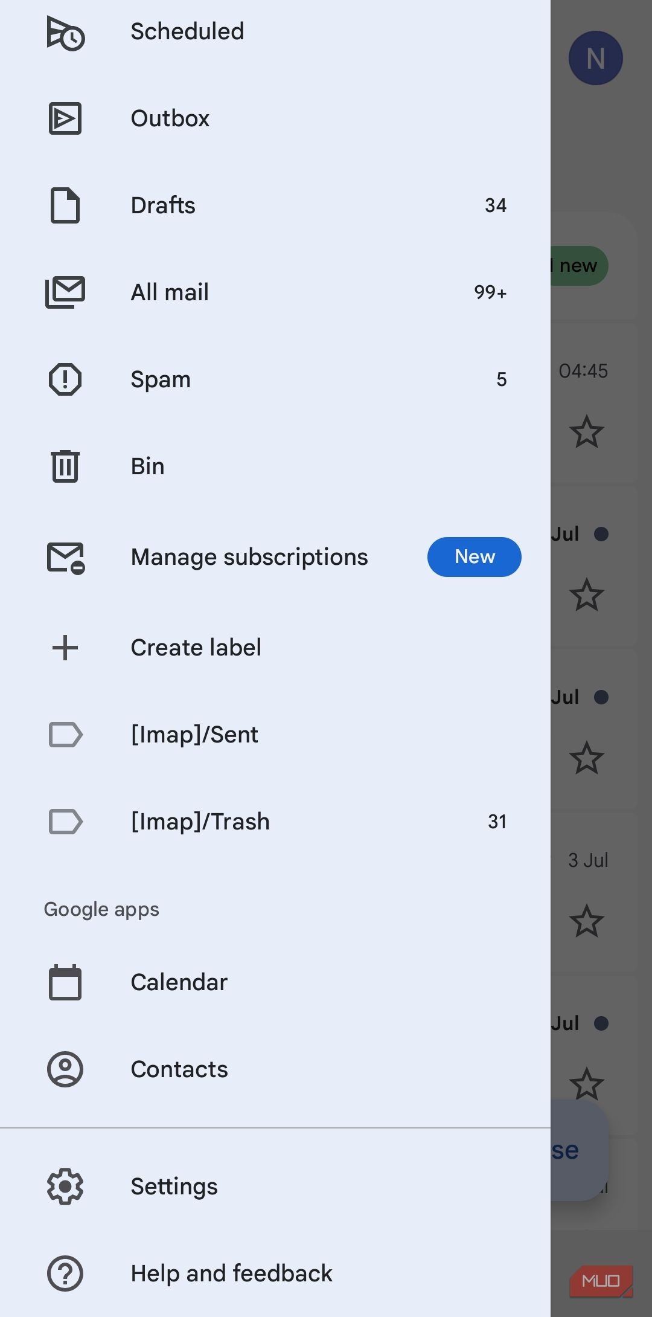Tap the Settings gear icon
The width and height of the screenshot is (652, 1317).
click(x=65, y=1187)
